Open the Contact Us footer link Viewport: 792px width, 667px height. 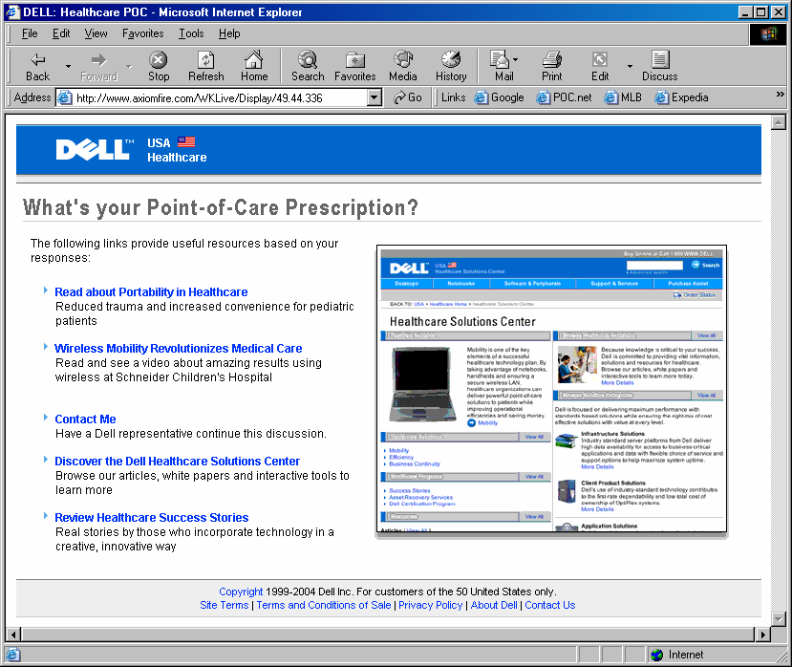(x=549, y=605)
